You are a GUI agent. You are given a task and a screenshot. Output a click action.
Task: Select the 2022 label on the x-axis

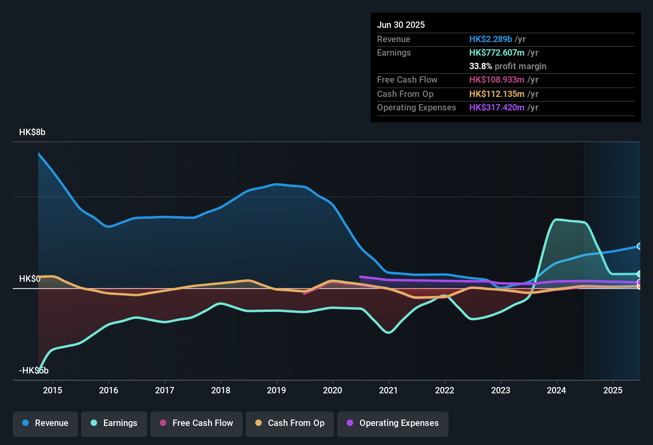click(445, 390)
